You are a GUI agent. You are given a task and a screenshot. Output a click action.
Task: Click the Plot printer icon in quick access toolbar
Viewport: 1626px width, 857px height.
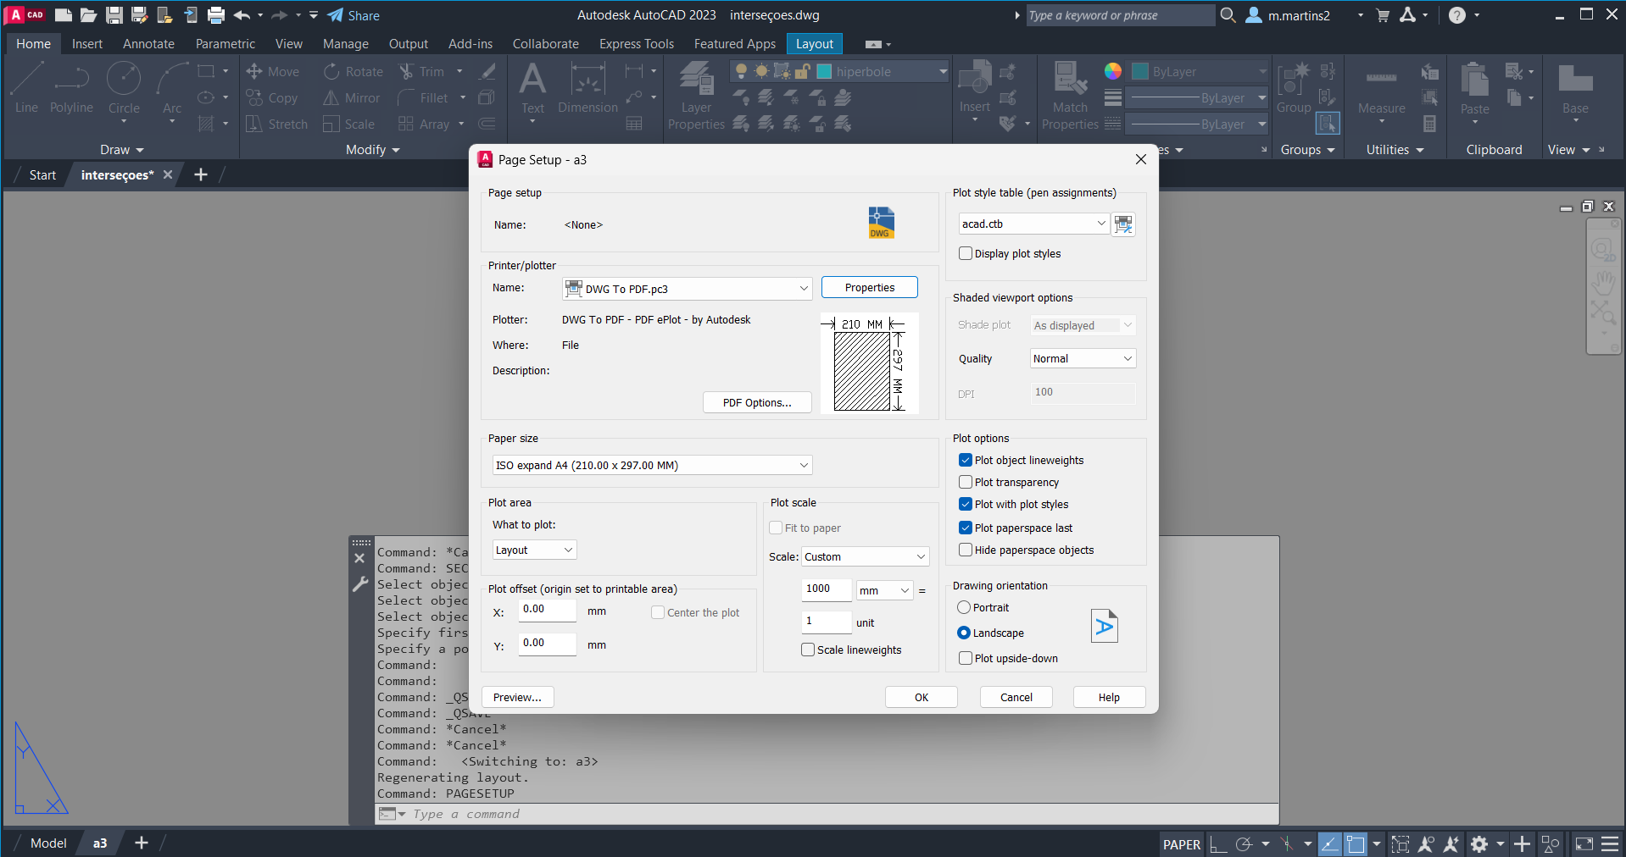click(x=216, y=15)
